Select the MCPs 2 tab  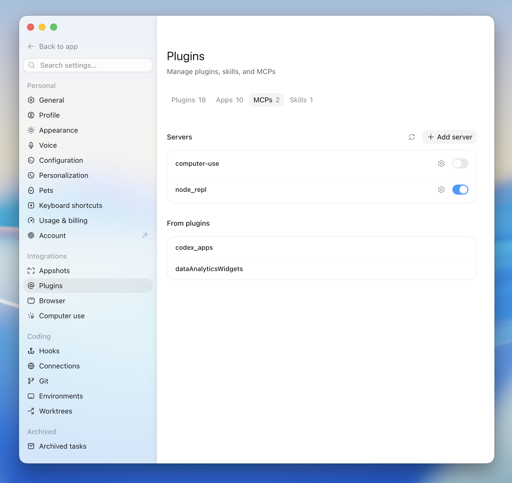(x=266, y=100)
